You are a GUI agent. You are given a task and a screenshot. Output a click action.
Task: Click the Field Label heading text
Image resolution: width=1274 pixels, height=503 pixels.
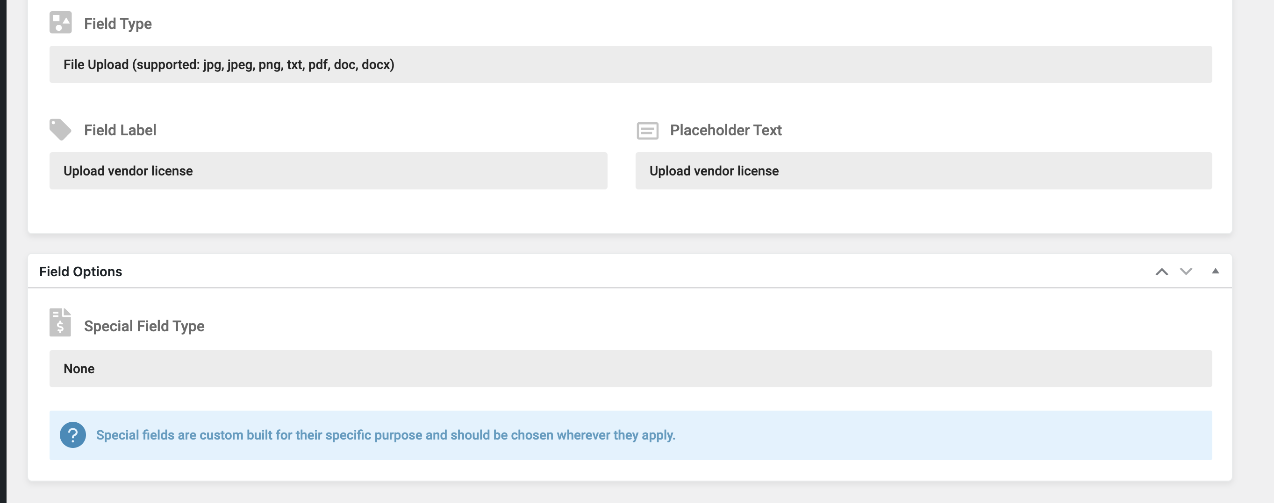(x=120, y=130)
